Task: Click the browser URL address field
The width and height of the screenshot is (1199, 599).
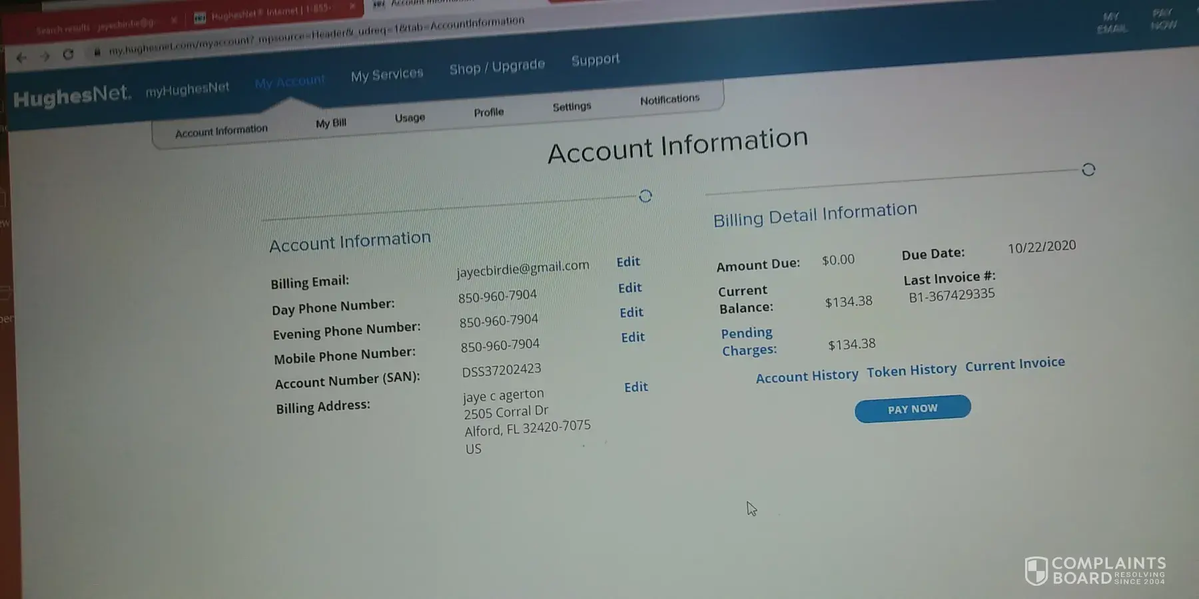Action: click(x=316, y=36)
